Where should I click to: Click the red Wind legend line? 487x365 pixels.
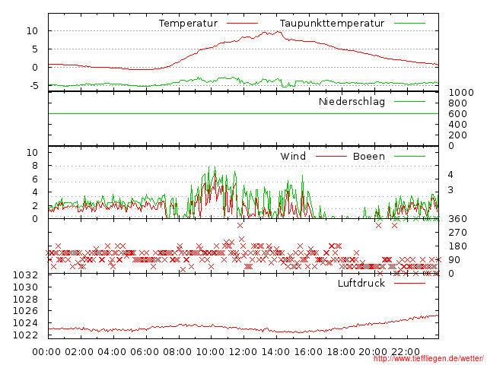pyautogui.click(x=331, y=157)
